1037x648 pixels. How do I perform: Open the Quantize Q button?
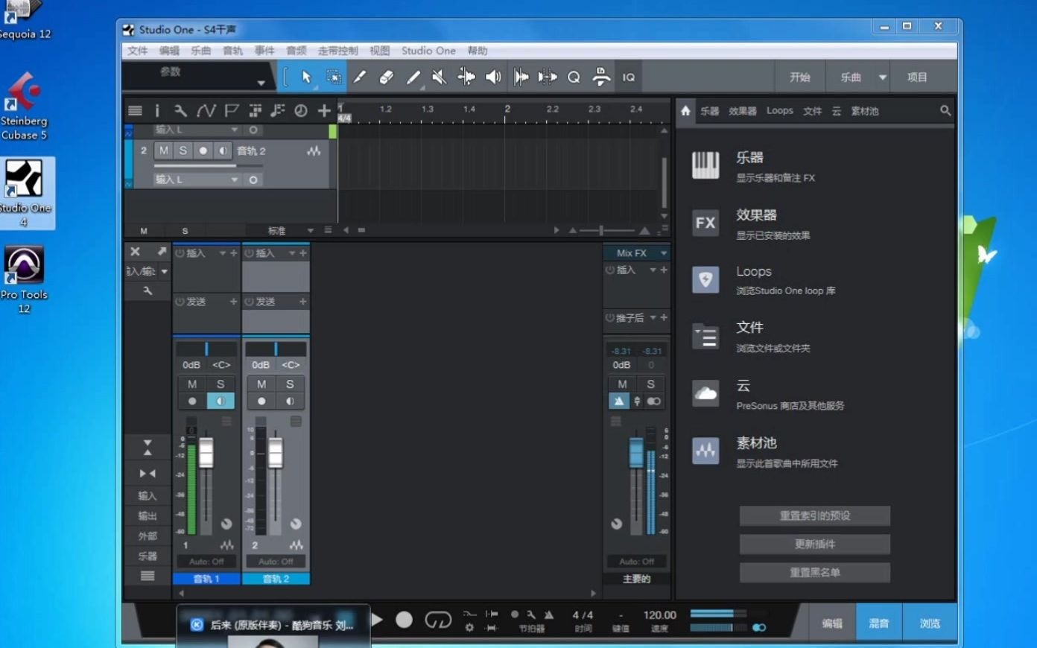[574, 77]
